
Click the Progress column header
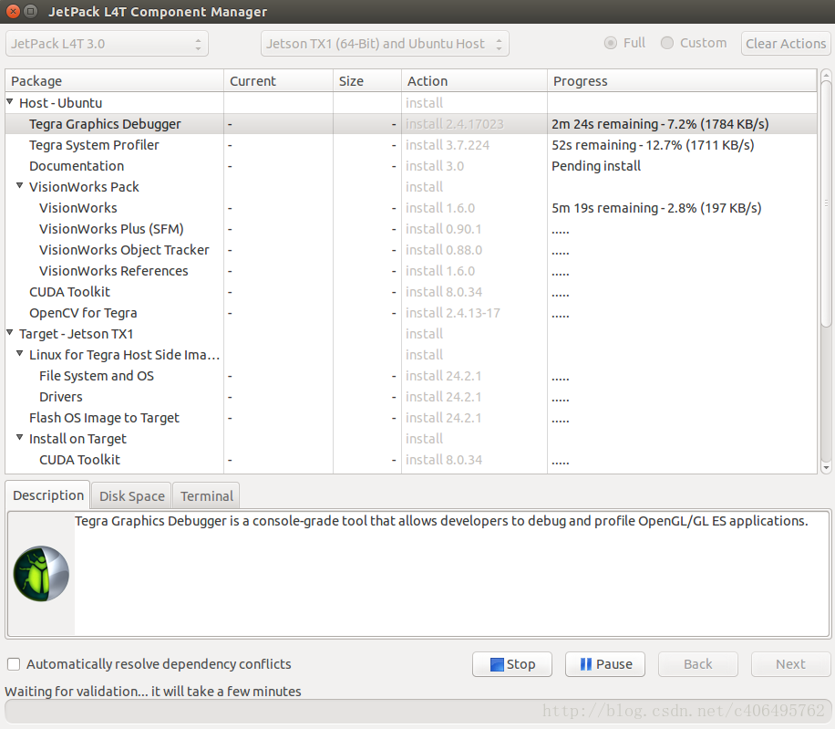click(x=682, y=81)
